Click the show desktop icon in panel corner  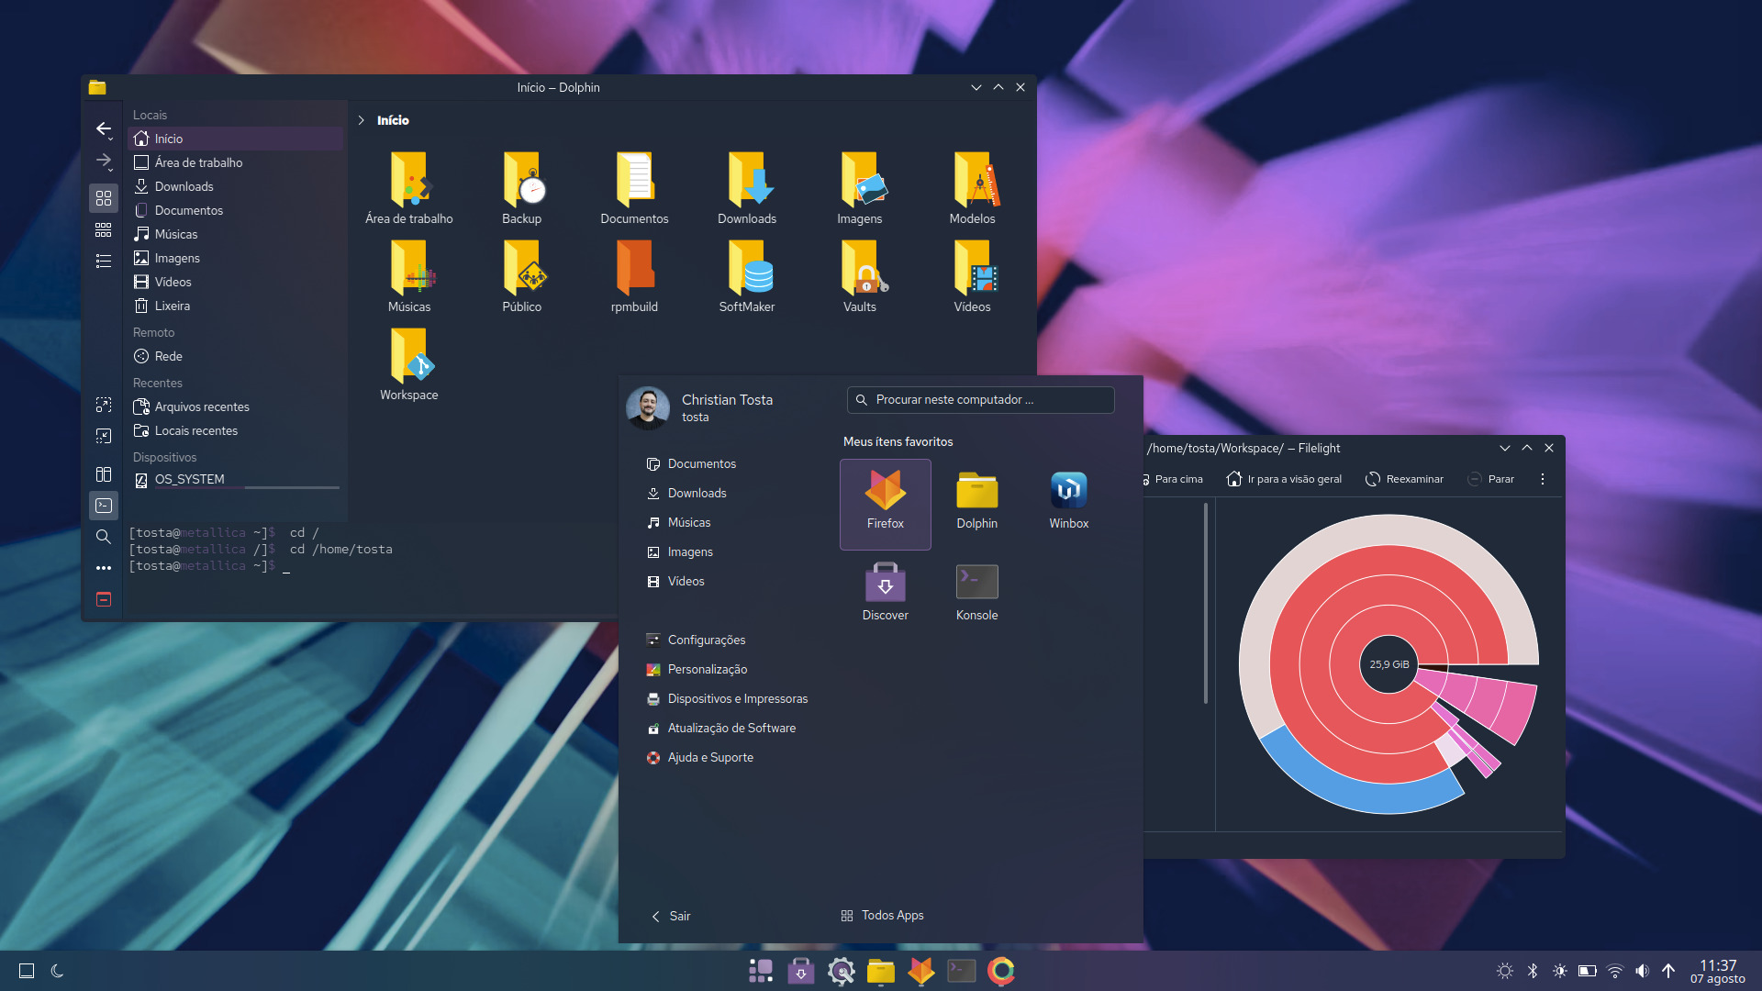27,971
